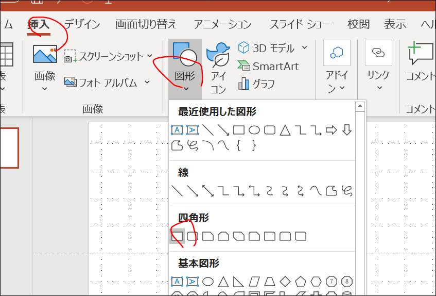Pick the right brace shape
The height and width of the screenshot is (296, 436).
254,145
